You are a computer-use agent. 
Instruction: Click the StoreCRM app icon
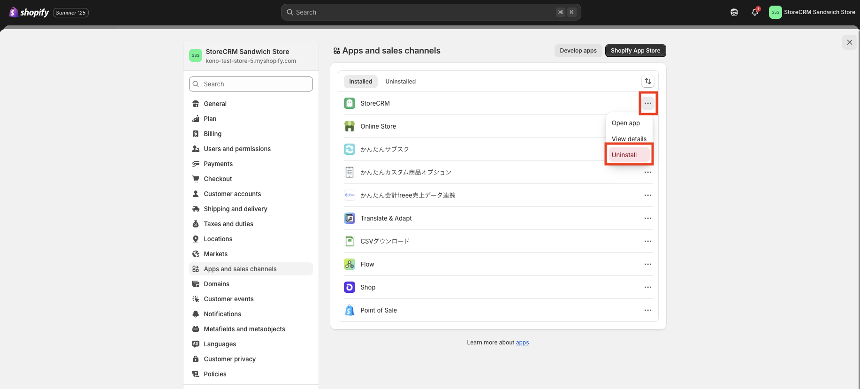pos(350,103)
